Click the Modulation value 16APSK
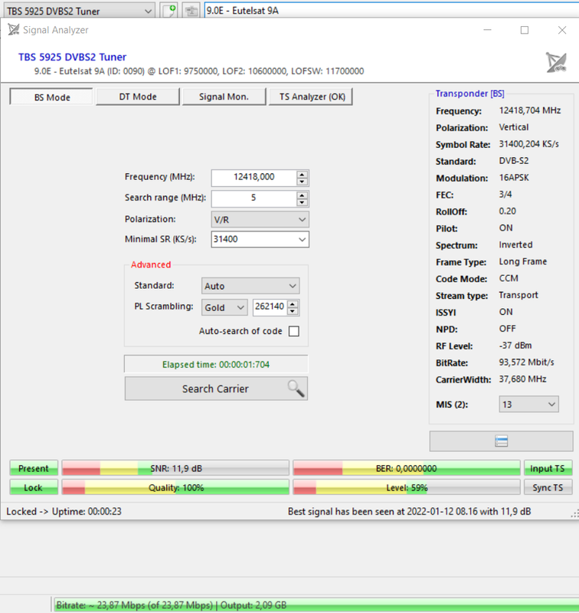Screen dimensions: 579x613 (514, 178)
